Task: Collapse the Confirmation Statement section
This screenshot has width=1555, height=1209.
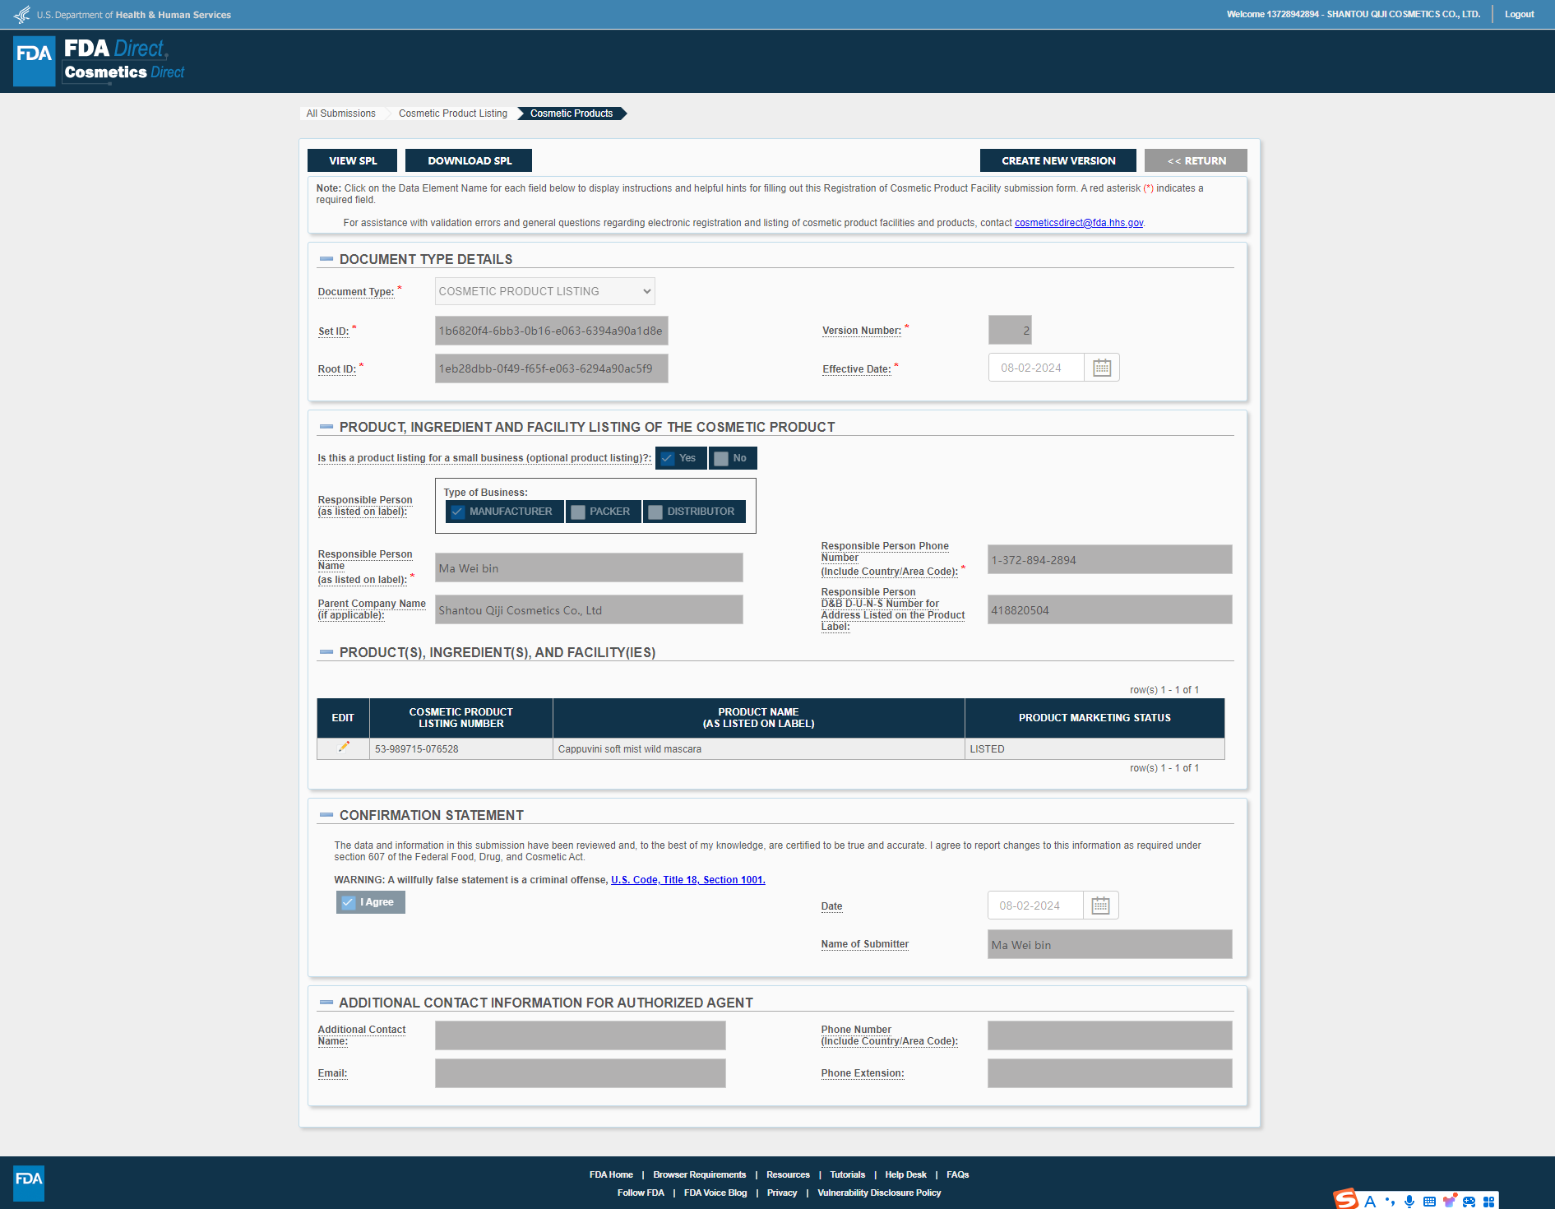Action: (x=326, y=815)
